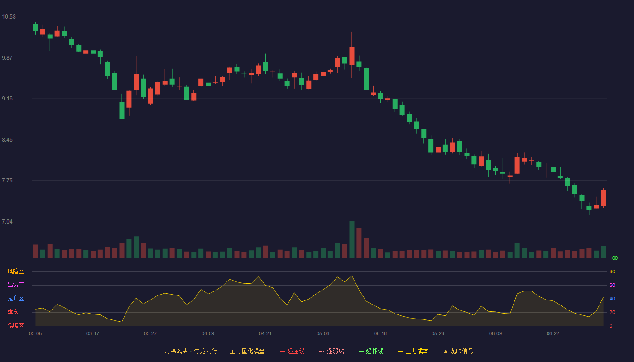
Task: Toggle the 龙吟信号 triangle legend entry
Action: 458,351
